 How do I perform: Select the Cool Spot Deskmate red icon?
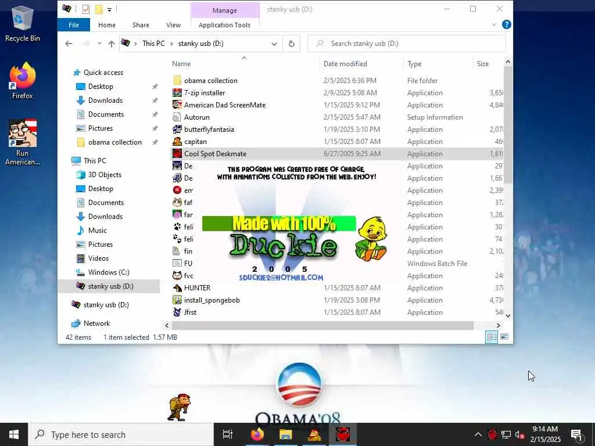(177, 153)
